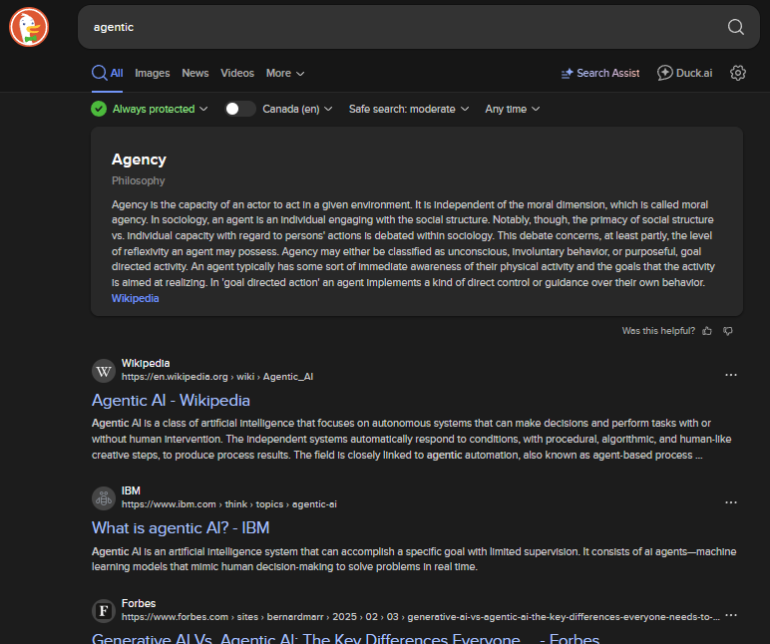Click the green Always protected checkmark icon
Image resolution: width=770 pixels, height=644 pixels.
pyautogui.click(x=99, y=109)
